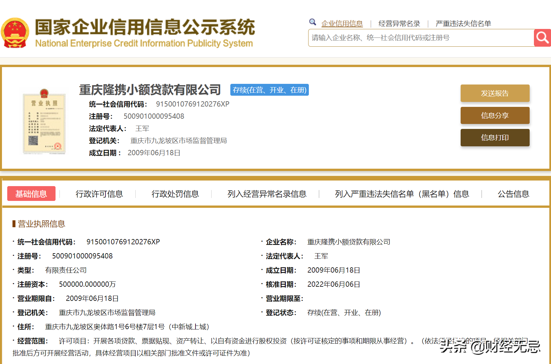Image resolution: width=551 pixels, height=364 pixels.
Task: Click the national emblem logo
Action: [x=15, y=33]
